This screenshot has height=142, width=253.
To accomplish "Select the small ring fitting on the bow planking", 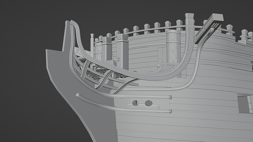I will pos(118,59).
